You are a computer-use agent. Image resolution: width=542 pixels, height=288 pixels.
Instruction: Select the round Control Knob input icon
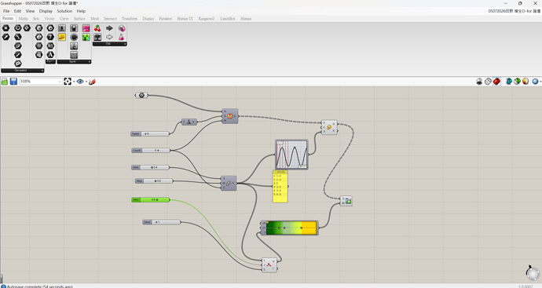pyautogui.click(x=74, y=37)
